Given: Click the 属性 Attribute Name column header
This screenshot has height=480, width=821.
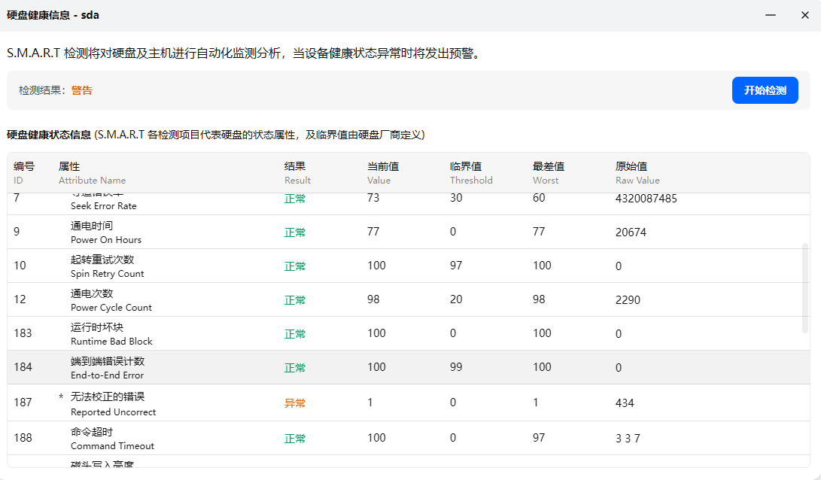Looking at the screenshot, I should (92, 173).
